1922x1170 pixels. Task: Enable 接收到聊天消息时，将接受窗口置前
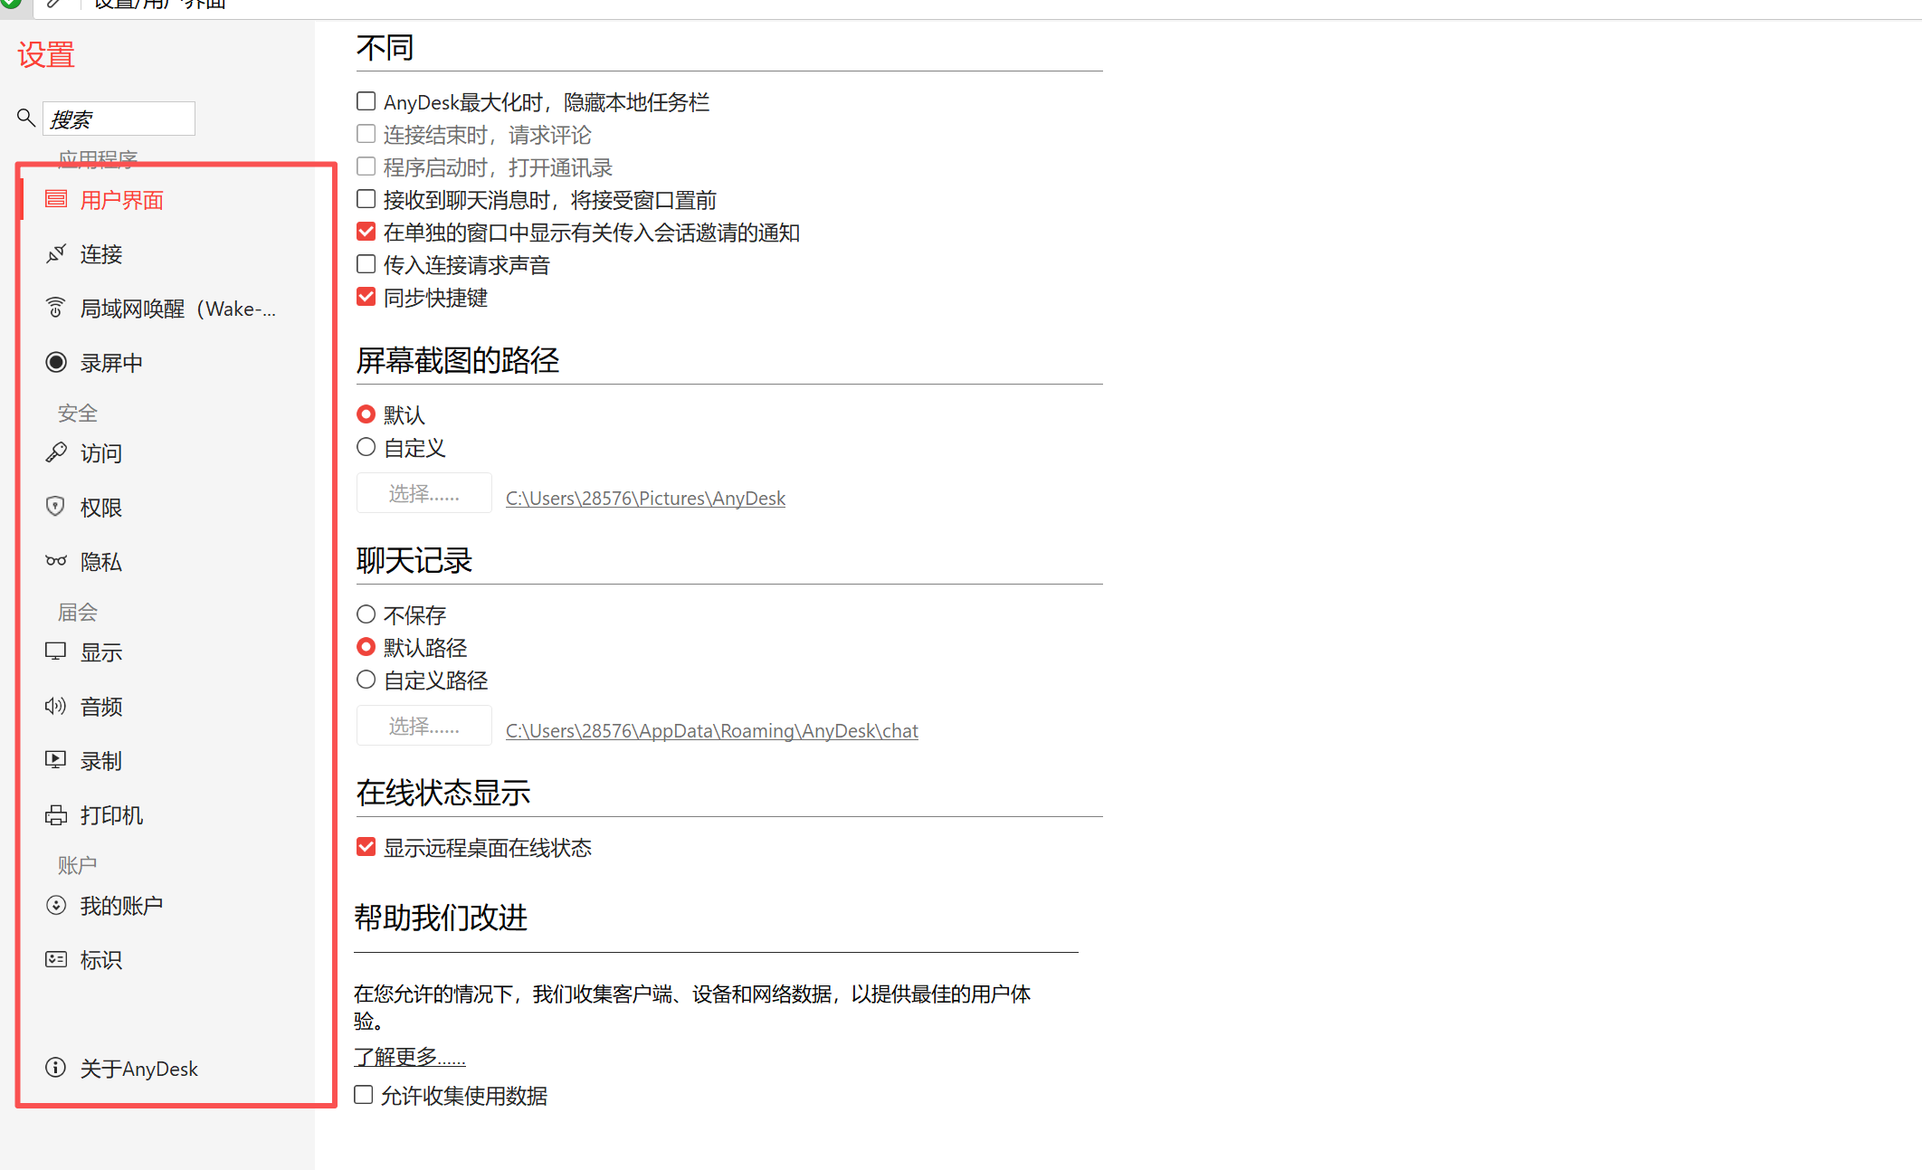pyautogui.click(x=366, y=199)
